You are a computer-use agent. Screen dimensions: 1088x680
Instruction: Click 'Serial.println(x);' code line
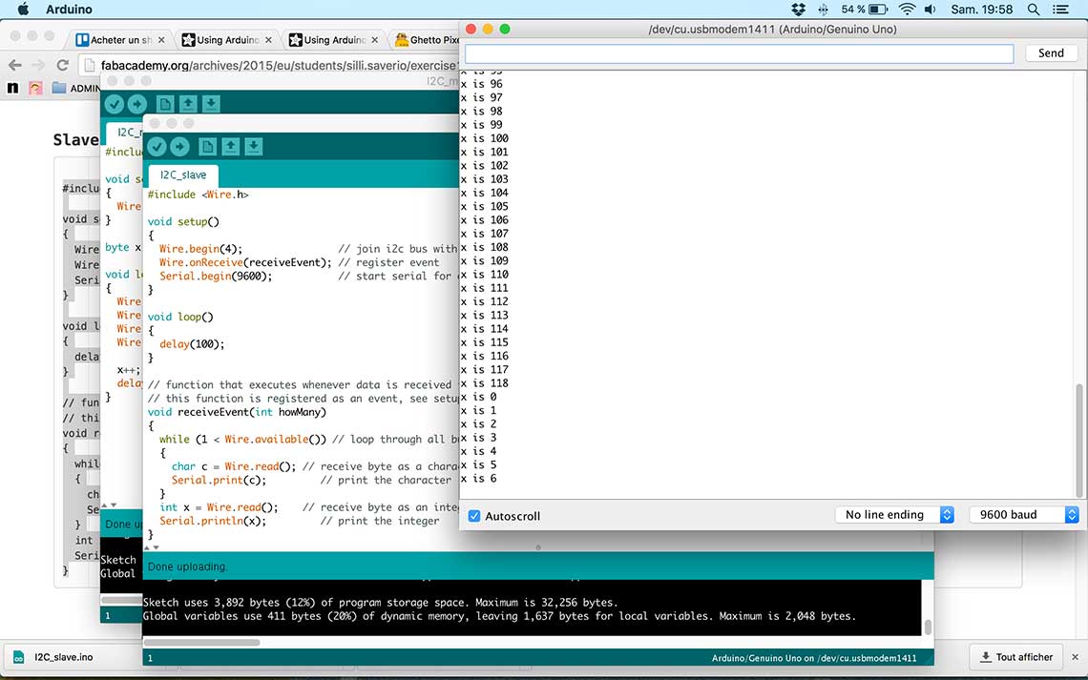coord(212,521)
